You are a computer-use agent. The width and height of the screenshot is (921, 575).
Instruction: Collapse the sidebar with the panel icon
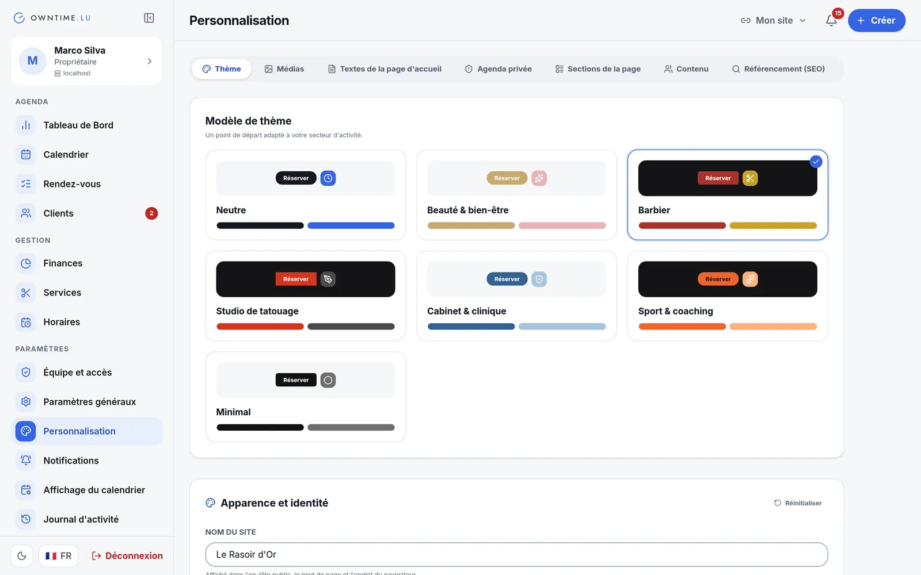point(149,18)
